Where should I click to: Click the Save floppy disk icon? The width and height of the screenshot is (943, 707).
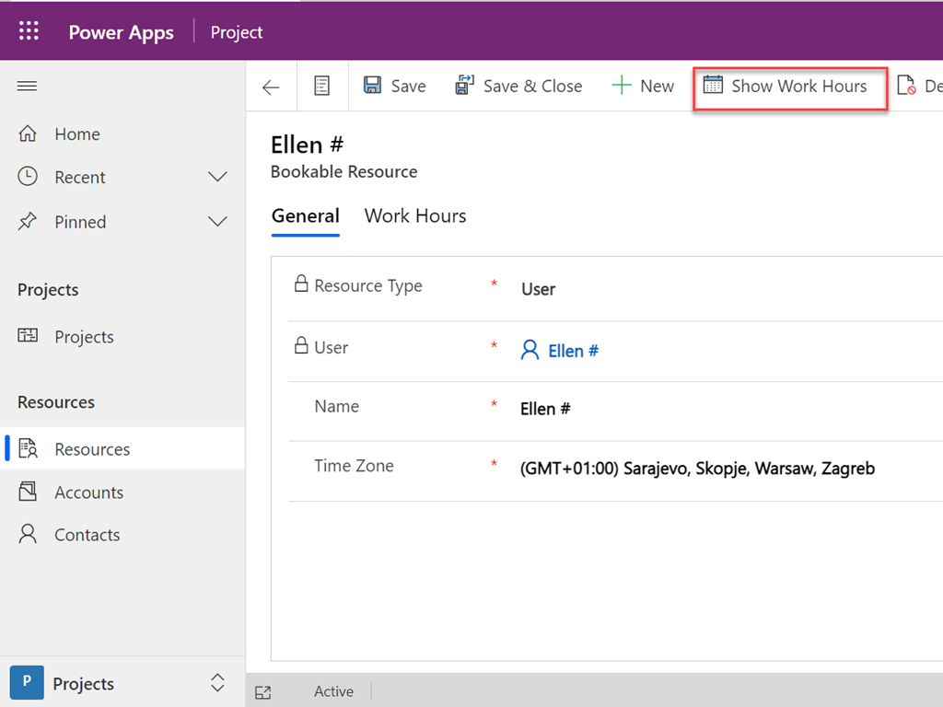(373, 86)
